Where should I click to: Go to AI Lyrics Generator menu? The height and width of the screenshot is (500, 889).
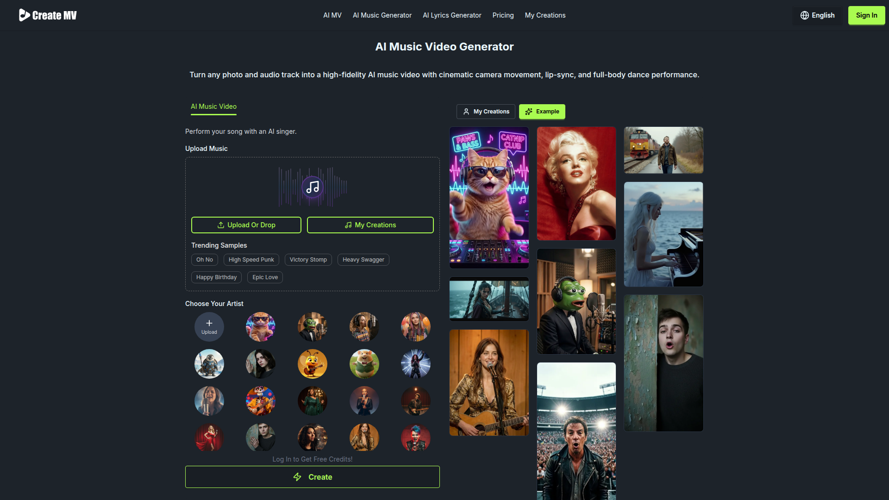(x=452, y=15)
